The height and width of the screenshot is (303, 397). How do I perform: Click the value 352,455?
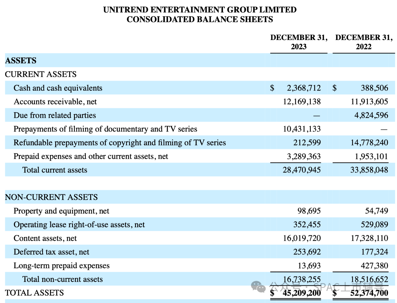(307, 225)
